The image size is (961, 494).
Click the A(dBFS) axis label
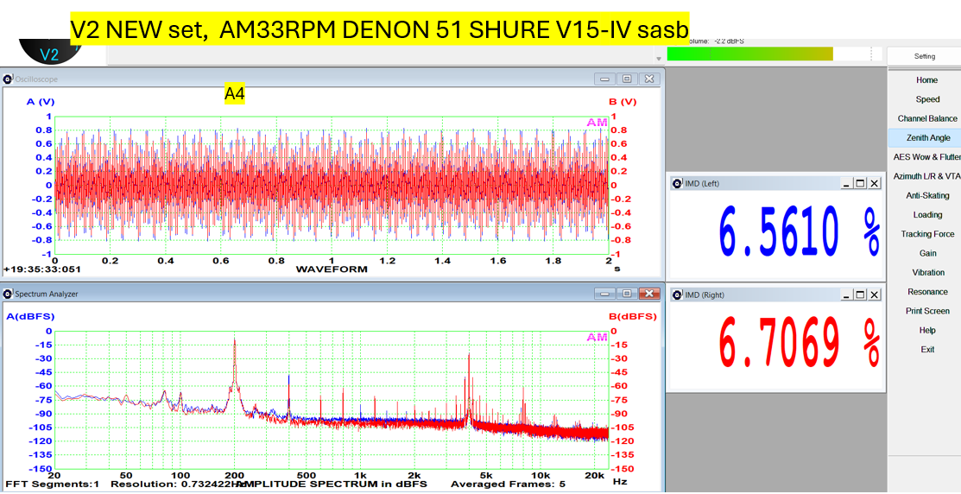point(30,317)
